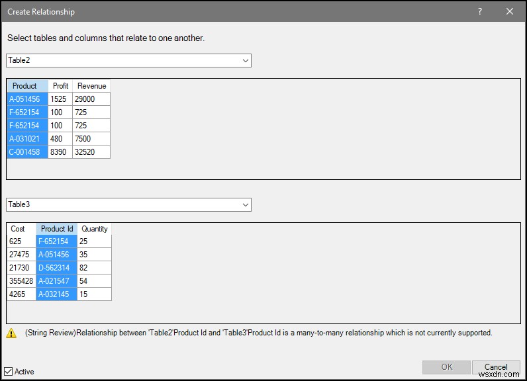
Task: Click quantity value 25
Action: (x=95, y=241)
